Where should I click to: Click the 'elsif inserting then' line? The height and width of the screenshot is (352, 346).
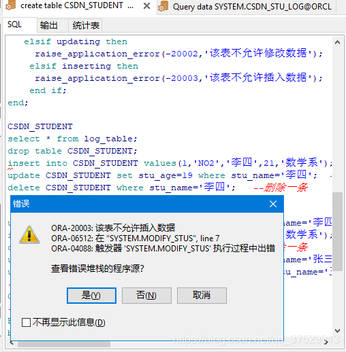(84, 66)
